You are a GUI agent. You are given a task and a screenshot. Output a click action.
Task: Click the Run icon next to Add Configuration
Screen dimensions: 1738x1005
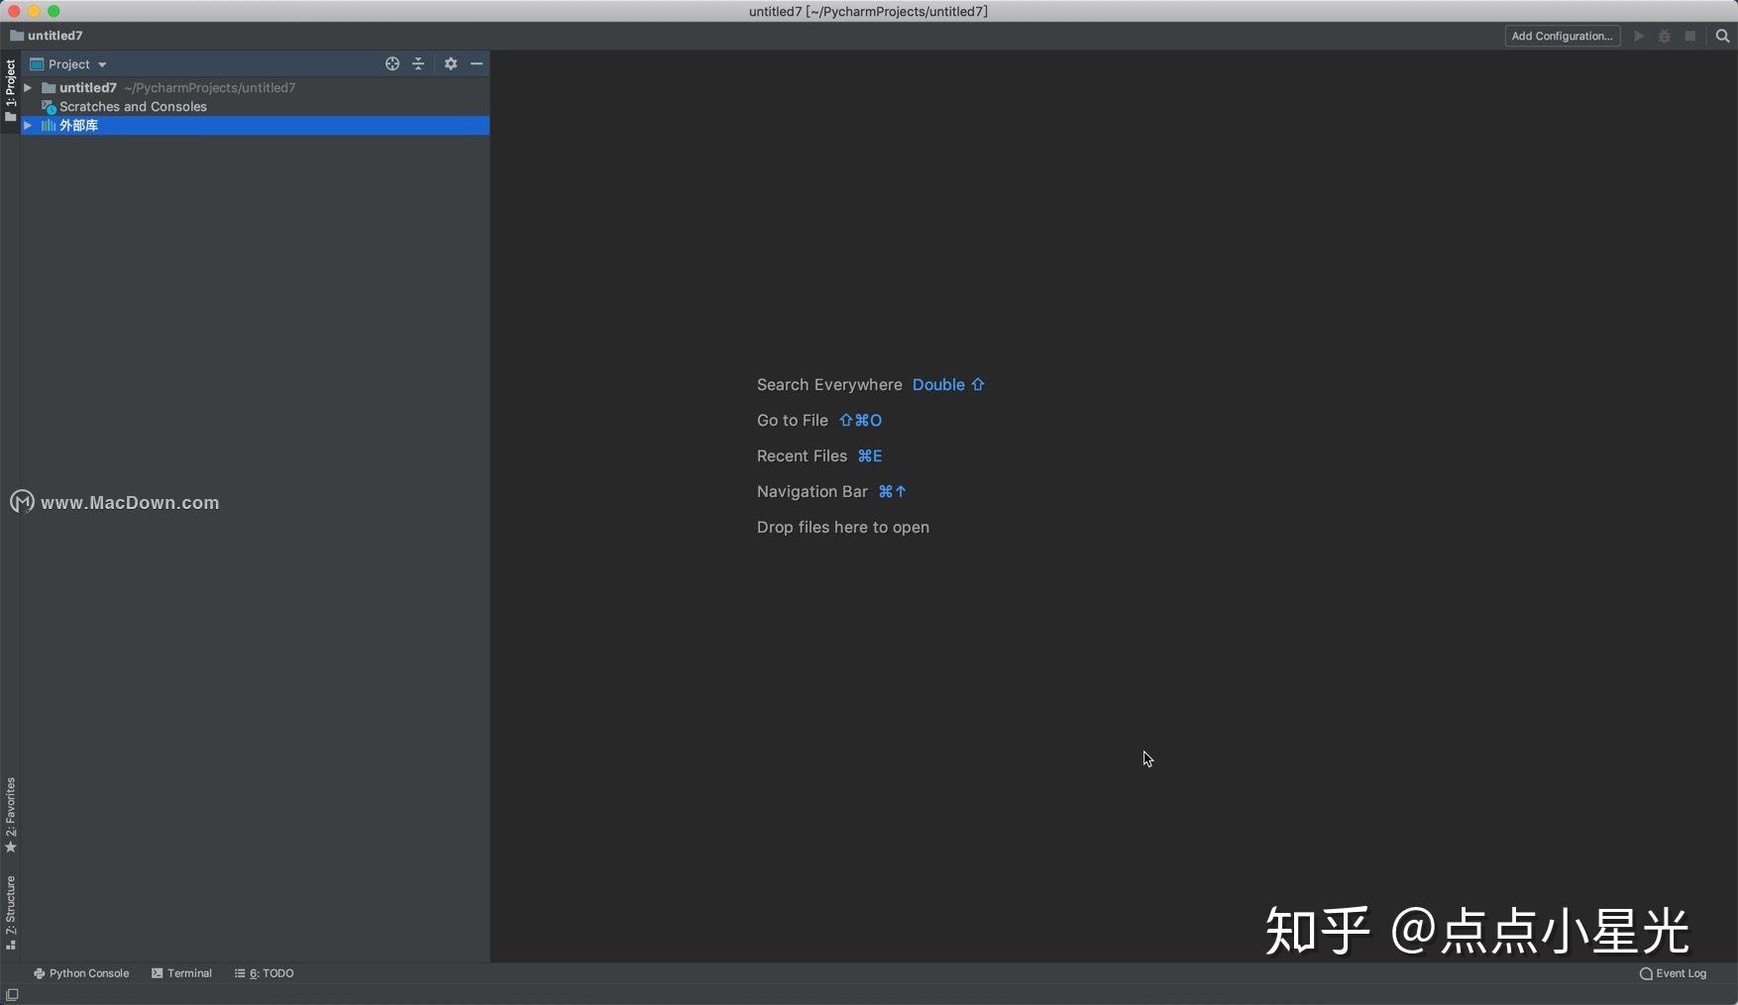coord(1637,36)
